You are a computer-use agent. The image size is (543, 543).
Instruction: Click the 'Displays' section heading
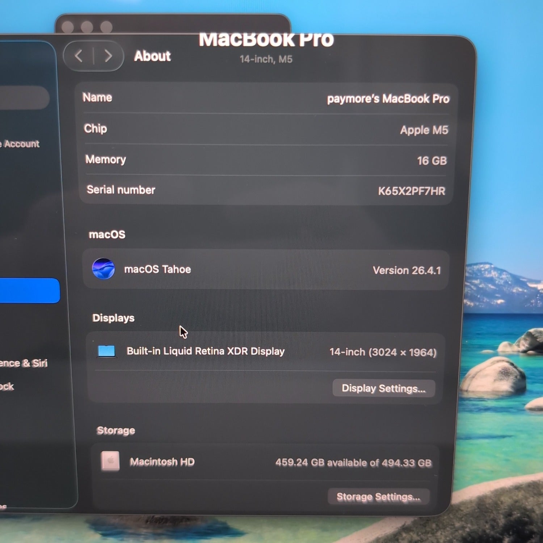[x=113, y=318]
